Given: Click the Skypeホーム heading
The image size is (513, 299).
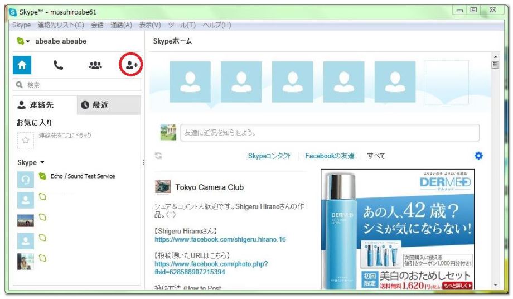Looking at the screenshot, I should coord(172,41).
